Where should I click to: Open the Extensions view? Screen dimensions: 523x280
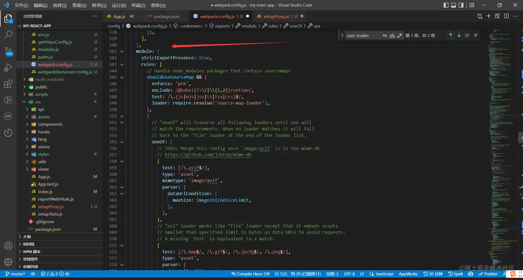(8, 84)
